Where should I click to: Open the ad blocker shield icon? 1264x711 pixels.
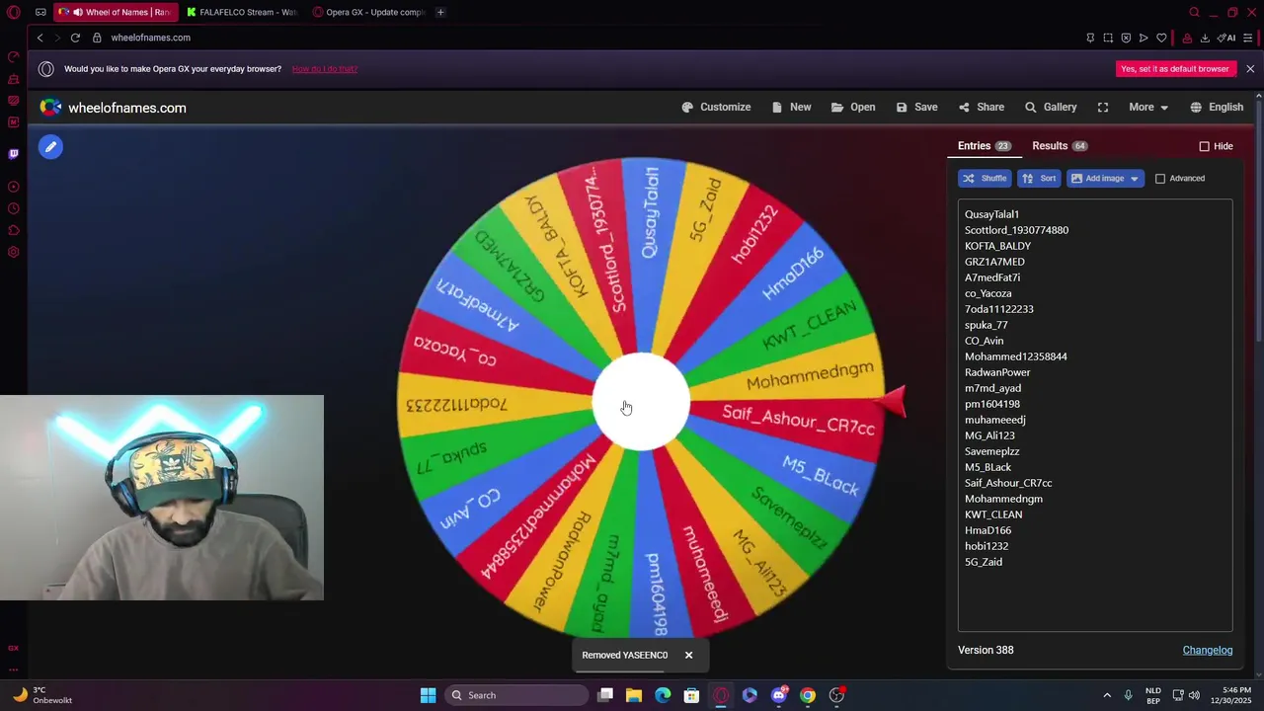pyautogui.click(x=1126, y=38)
